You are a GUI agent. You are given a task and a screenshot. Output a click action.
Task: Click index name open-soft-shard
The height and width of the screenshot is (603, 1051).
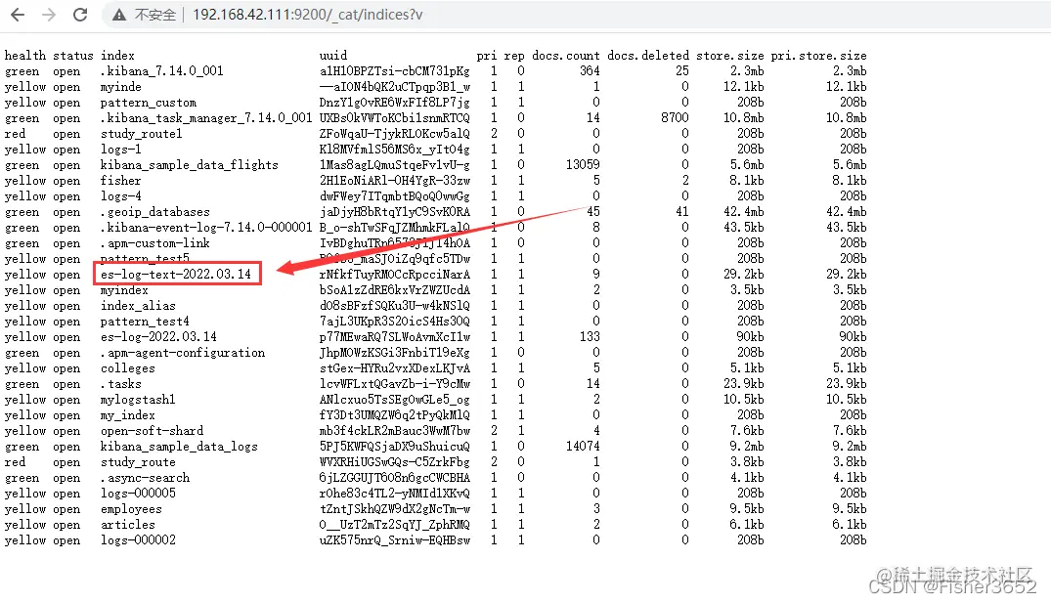click(152, 431)
